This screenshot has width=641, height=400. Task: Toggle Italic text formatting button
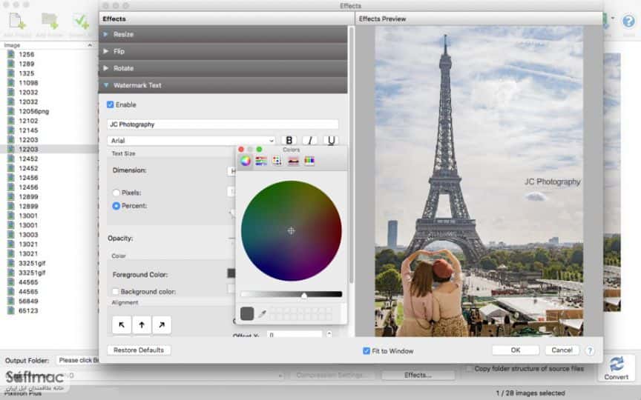click(x=310, y=141)
